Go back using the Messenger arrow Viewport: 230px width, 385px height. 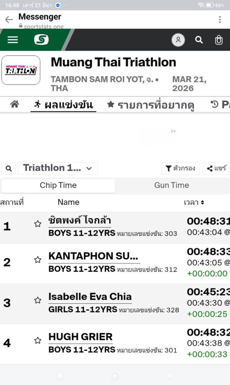coord(9,20)
